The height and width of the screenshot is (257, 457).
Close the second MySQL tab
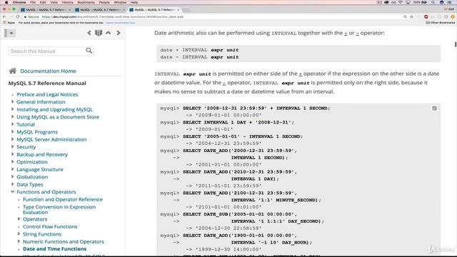(x=124, y=10)
